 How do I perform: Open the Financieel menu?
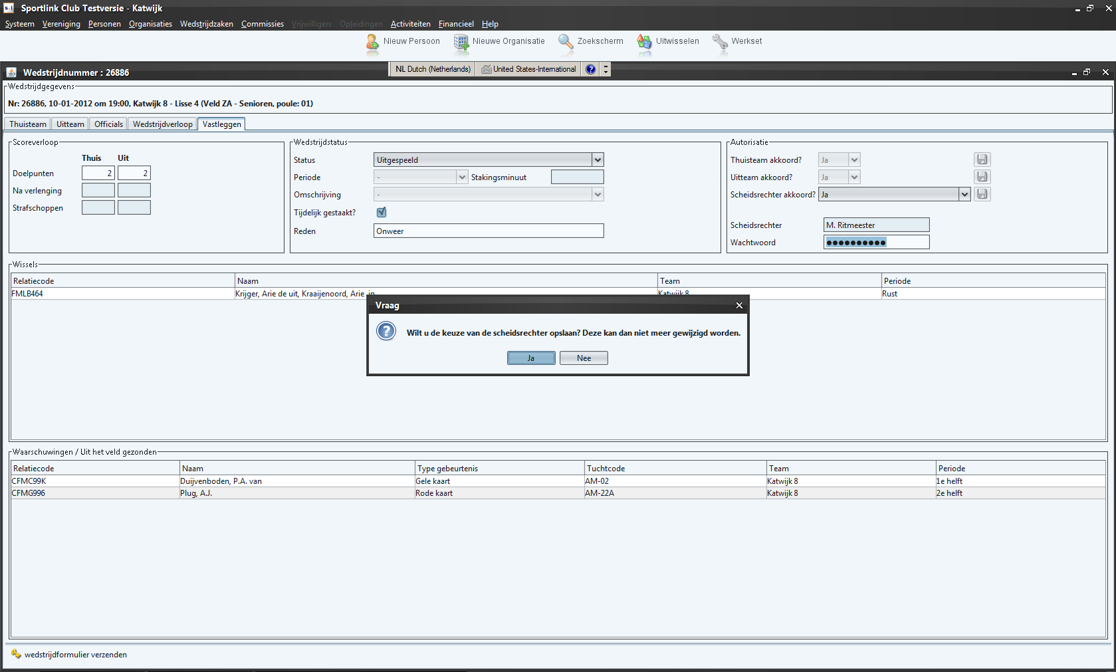pyautogui.click(x=456, y=24)
